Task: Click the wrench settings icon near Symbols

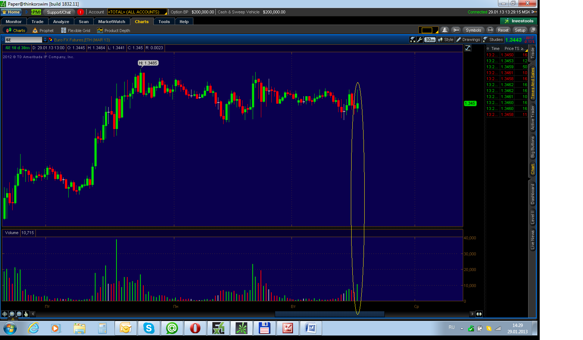Action: 455,30
